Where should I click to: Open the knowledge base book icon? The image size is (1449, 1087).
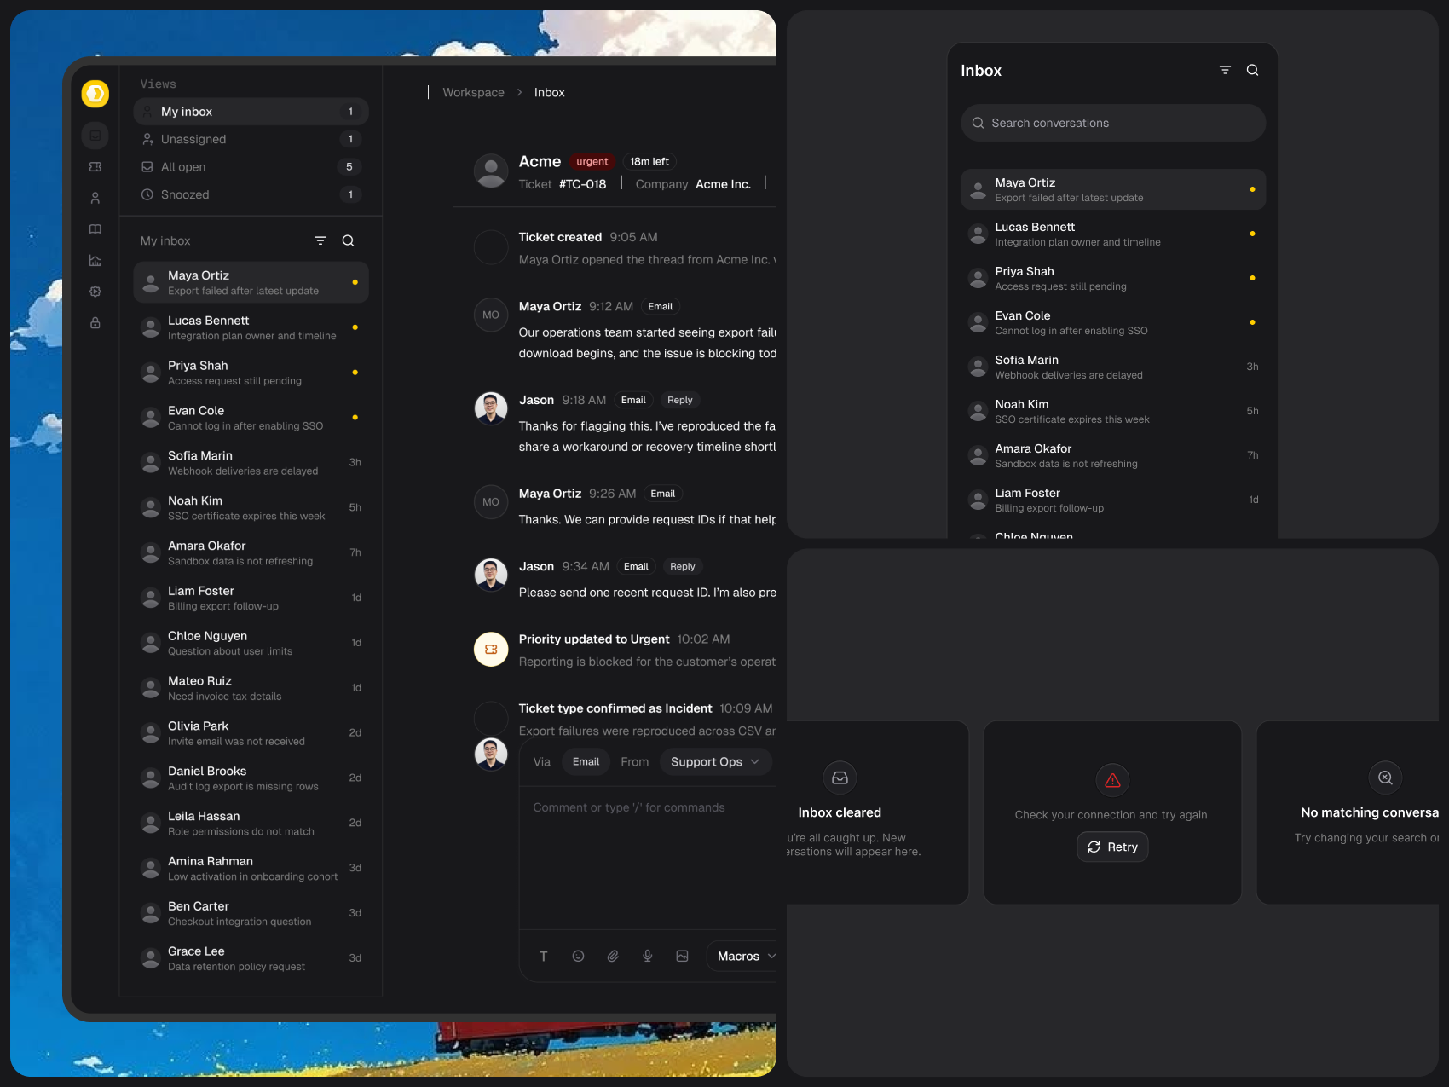tap(95, 229)
